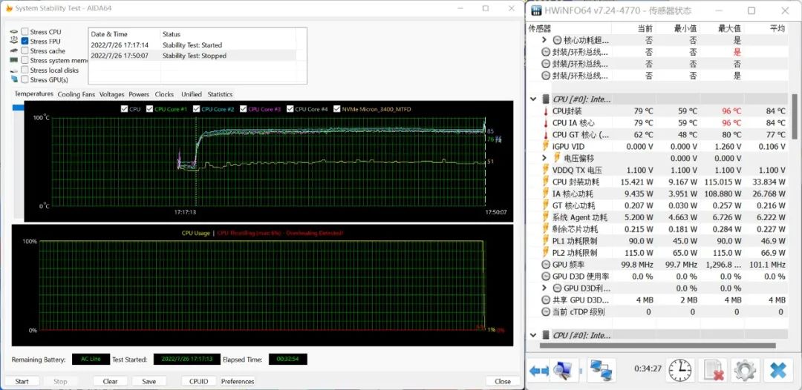Click the Preferences button
The image size is (802, 390).
tap(238, 381)
